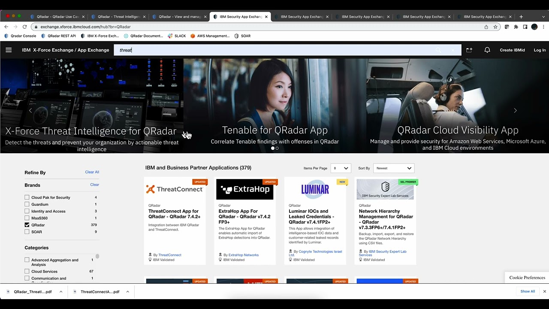Open the share icon in address bar
Viewport: 549px width, 309px height.
(486, 27)
